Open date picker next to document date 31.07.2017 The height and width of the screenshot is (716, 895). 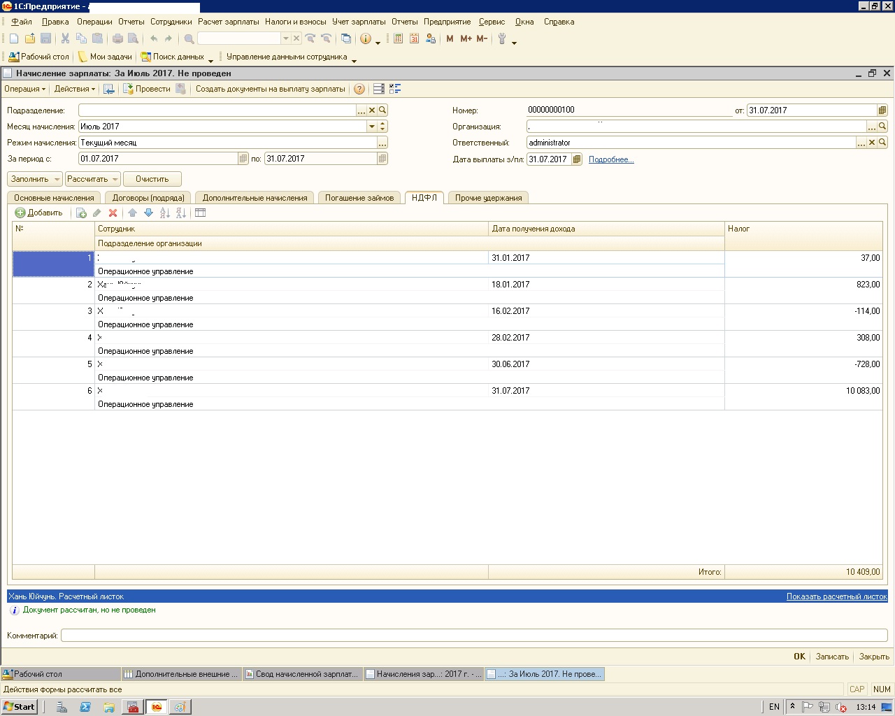[x=882, y=110]
